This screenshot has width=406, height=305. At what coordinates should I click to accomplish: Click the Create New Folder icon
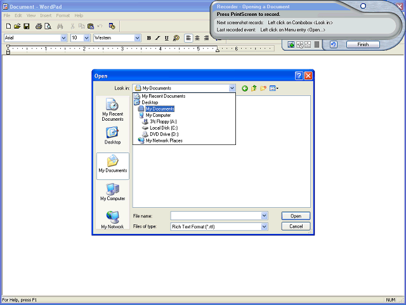(x=263, y=88)
